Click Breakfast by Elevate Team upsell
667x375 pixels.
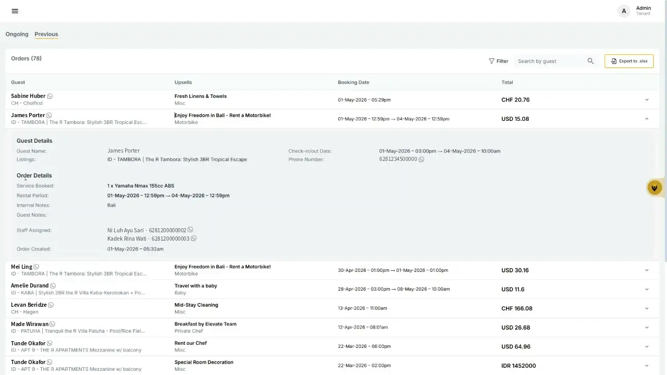pyautogui.click(x=205, y=324)
